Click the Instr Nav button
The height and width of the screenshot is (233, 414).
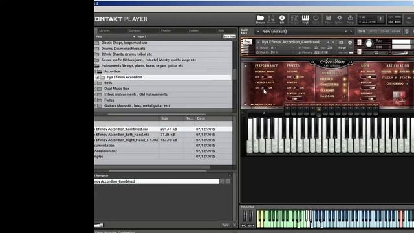(x=229, y=36)
